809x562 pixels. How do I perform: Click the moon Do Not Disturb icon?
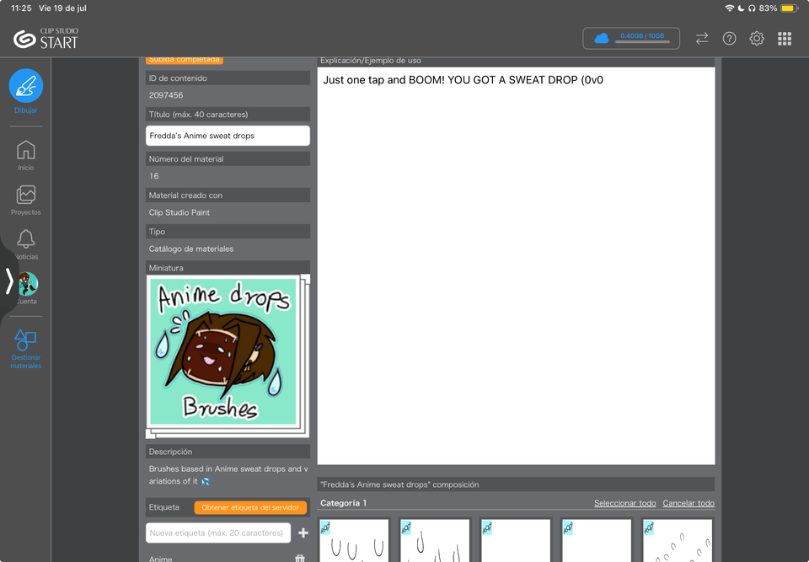(741, 8)
